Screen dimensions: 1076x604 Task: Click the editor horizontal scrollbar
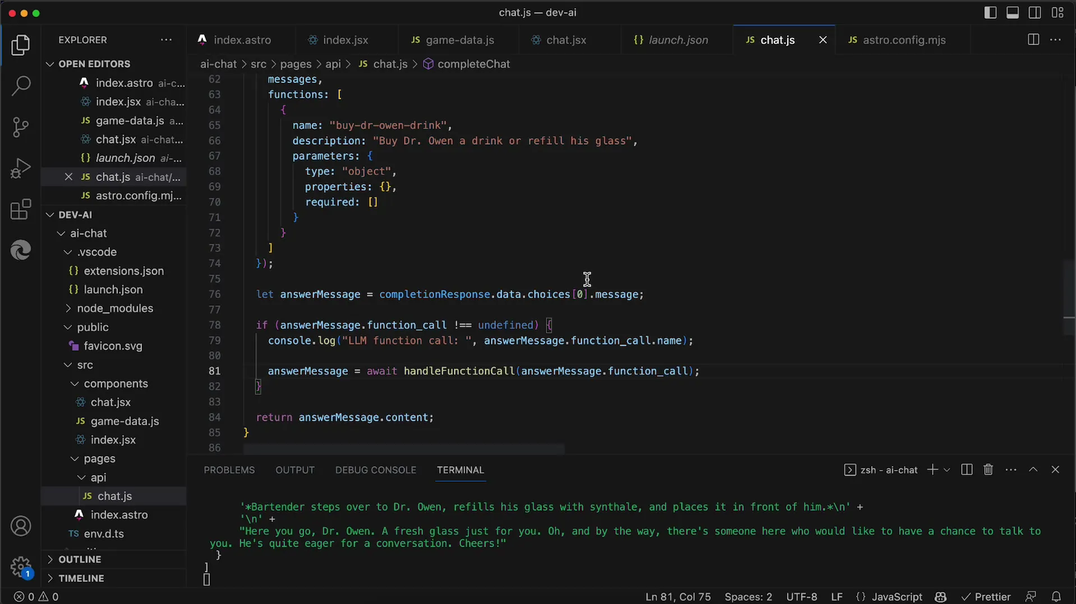pyautogui.click(x=404, y=449)
